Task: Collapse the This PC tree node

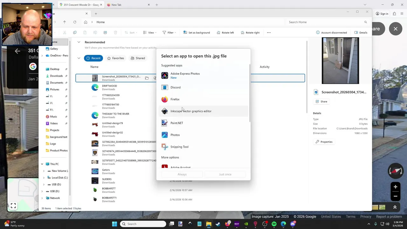Action: [x=42, y=164]
